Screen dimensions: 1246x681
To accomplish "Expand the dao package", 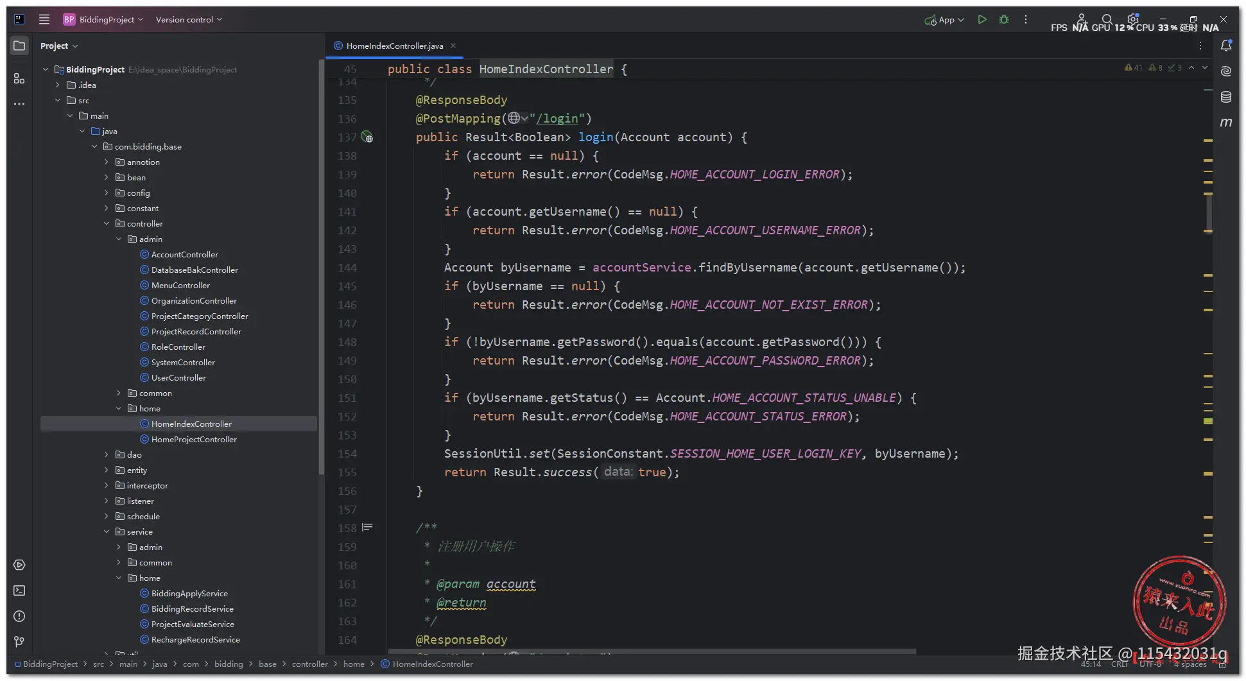I will [107, 454].
